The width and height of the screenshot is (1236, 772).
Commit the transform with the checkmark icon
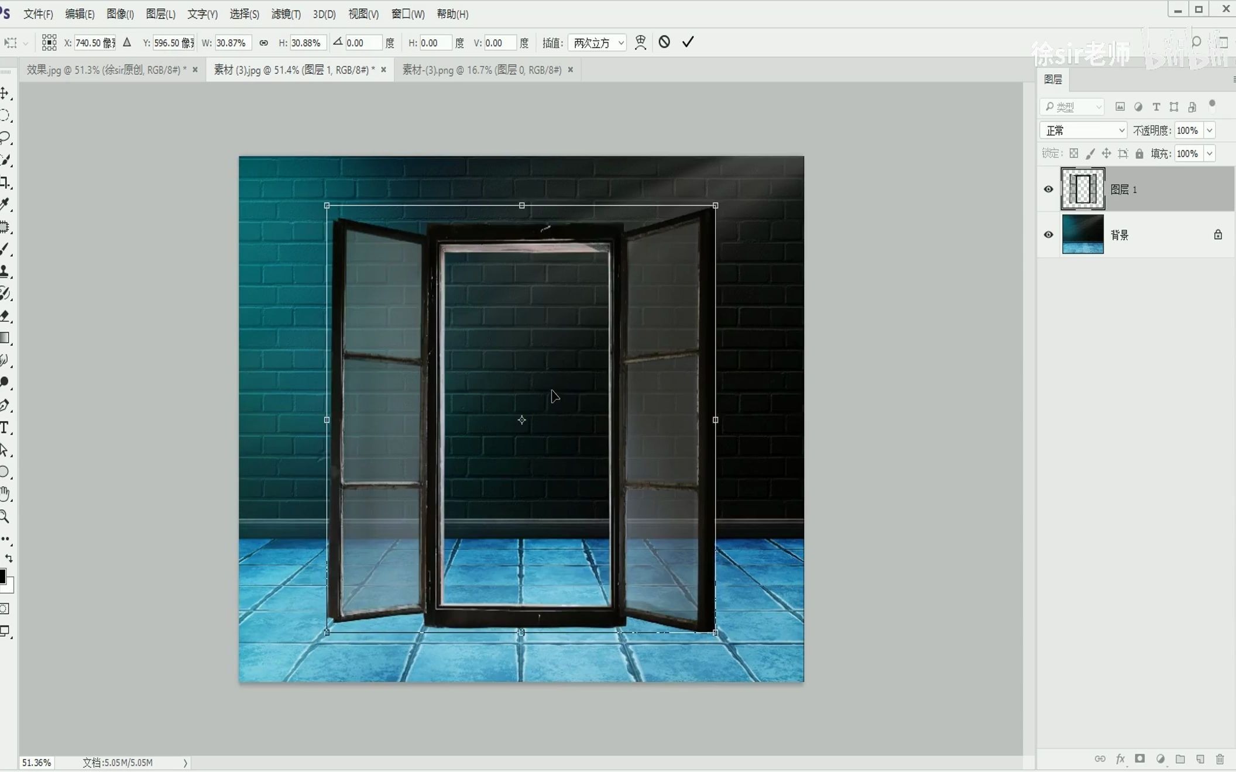pyautogui.click(x=688, y=42)
